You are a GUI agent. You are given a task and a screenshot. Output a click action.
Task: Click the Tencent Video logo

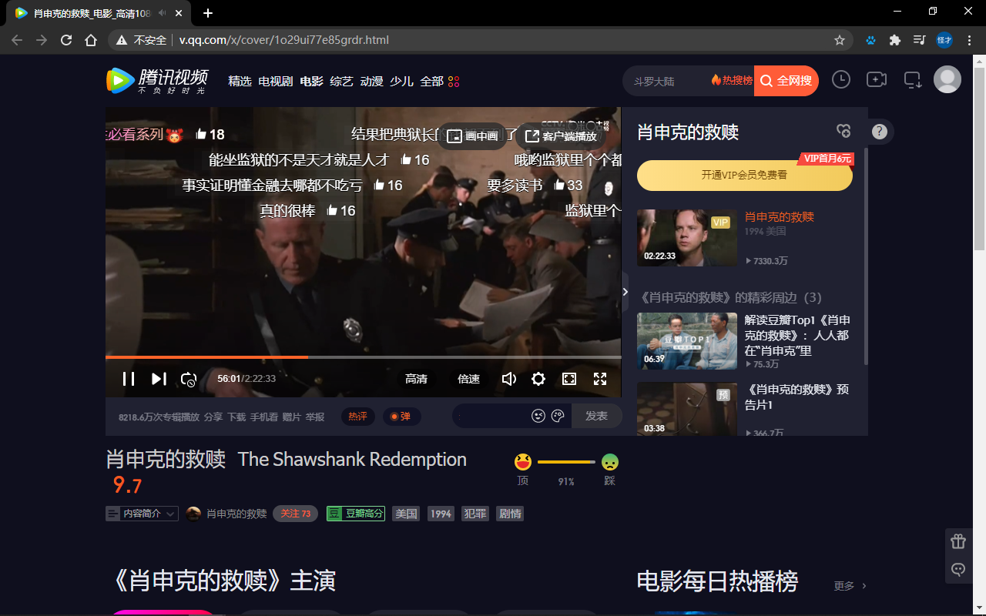[157, 80]
